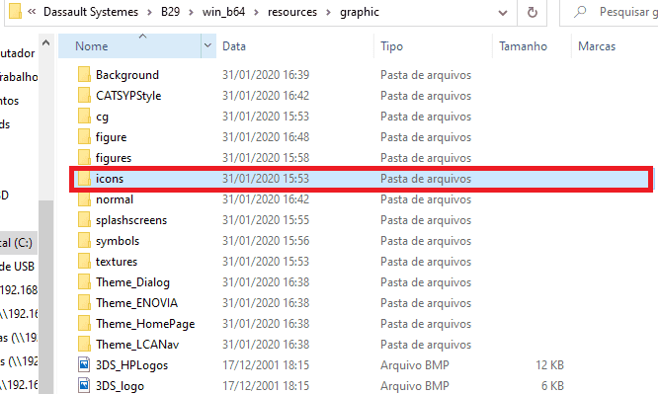The height and width of the screenshot is (394, 658).
Task: Click the symbols folder icon
Action: pyautogui.click(x=84, y=240)
